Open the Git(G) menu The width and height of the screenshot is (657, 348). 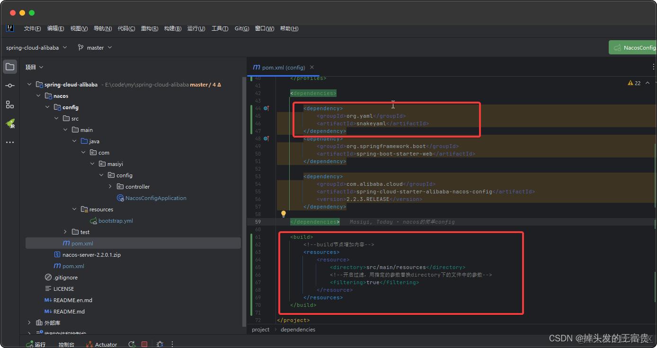point(242,28)
